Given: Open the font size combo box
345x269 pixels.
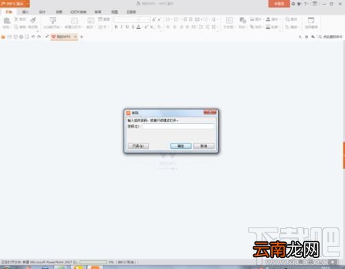Looking at the screenshot, I should (146, 19).
